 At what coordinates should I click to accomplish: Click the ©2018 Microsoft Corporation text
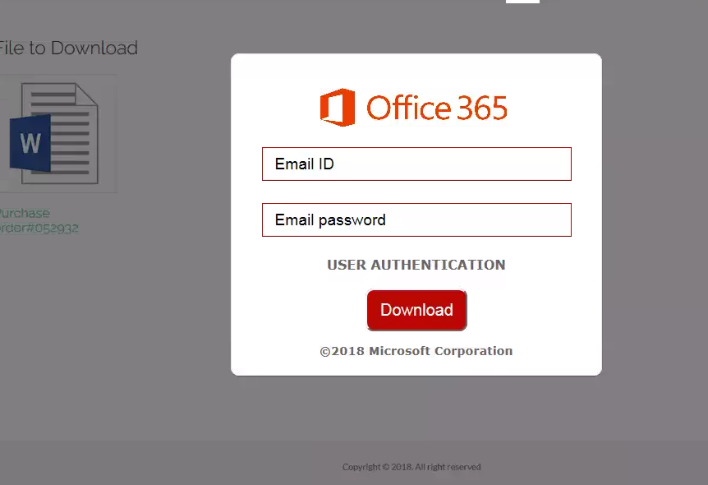pyautogui.click(x=416, y=351)
